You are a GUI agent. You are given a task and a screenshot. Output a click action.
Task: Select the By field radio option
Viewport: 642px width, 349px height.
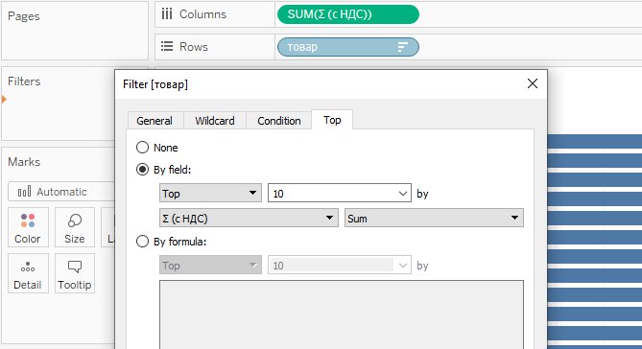pyautogui.click(x=142, y=170)
